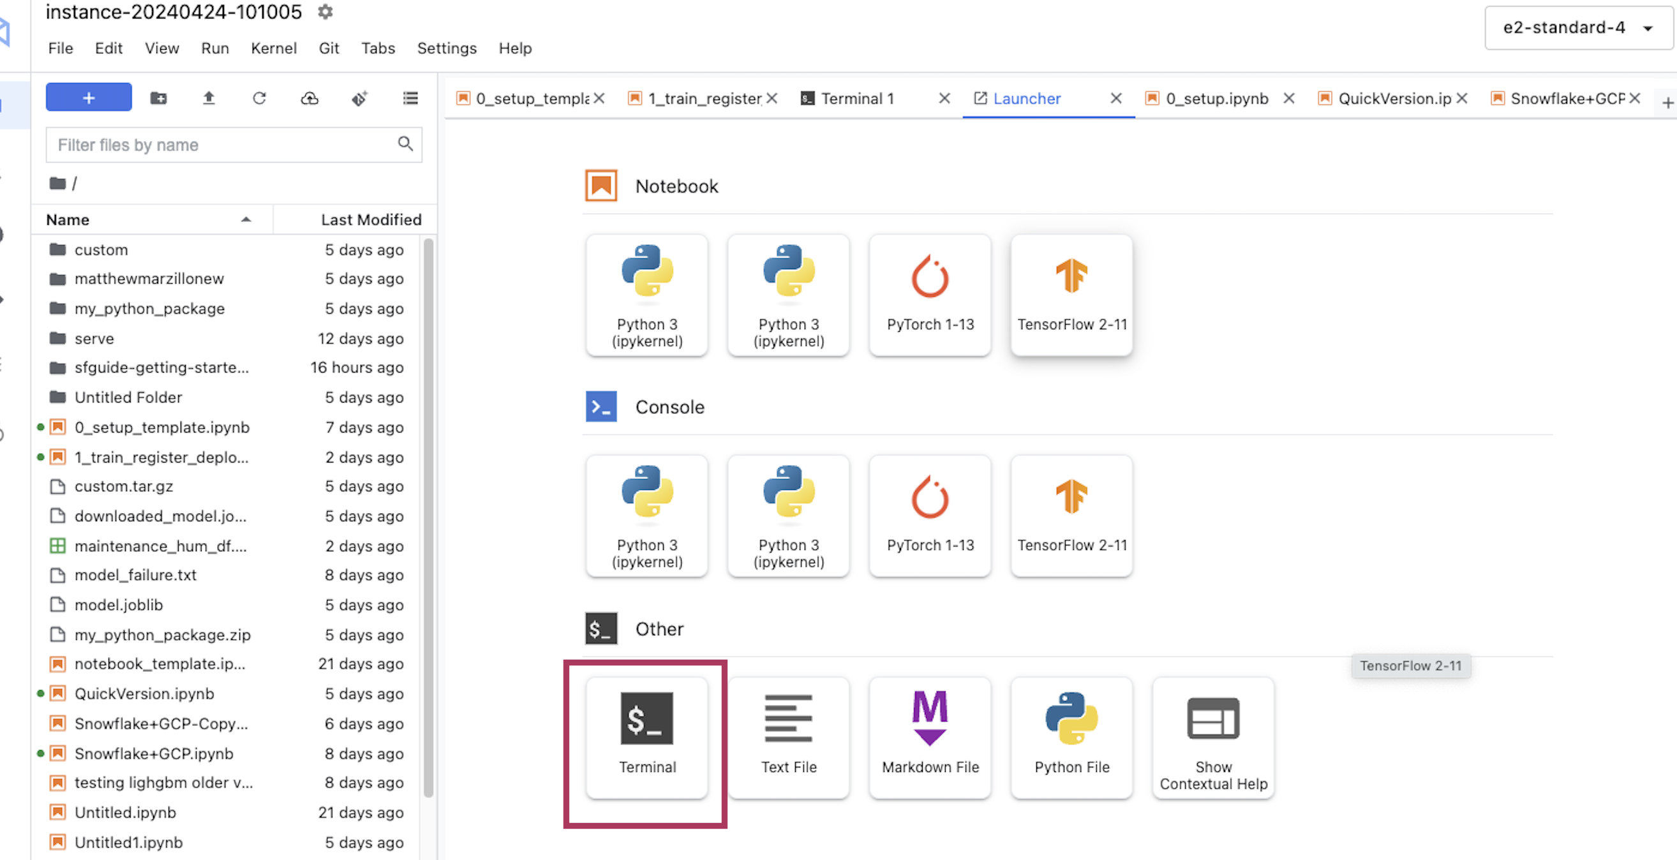
Task: Create a new Markdown File
Action: (930, 737)
